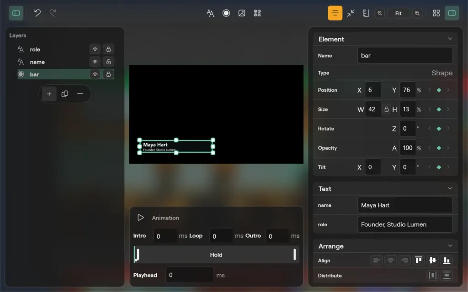This screenshot has width=468, height=292.
Task: Hide the bar layer
Action: coord(95,74)
